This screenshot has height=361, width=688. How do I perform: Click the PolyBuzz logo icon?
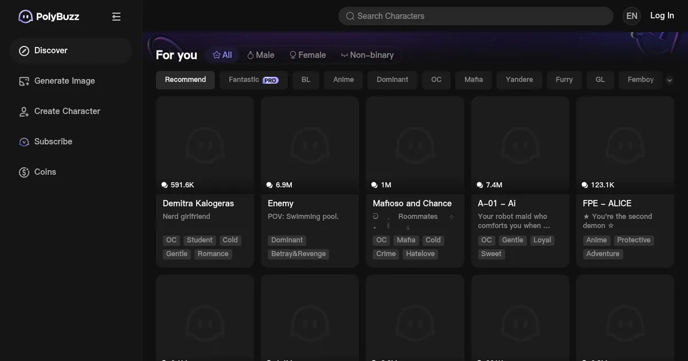25,17
